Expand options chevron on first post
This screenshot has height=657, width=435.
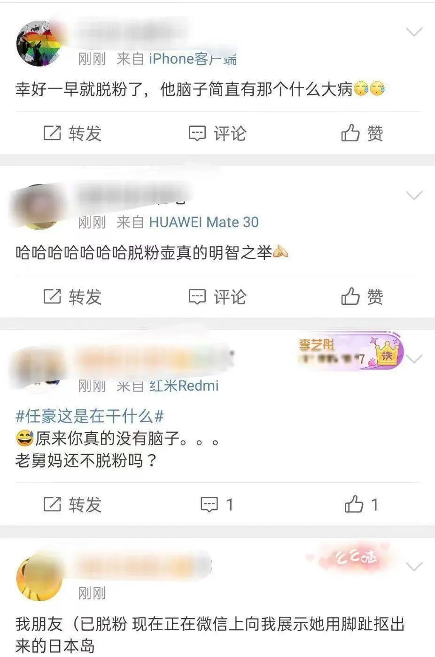pyautogui.click(x=414, y=31)
